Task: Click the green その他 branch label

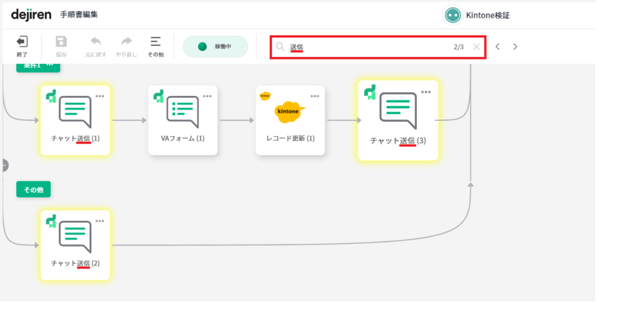Action: (x=33, y=189)
